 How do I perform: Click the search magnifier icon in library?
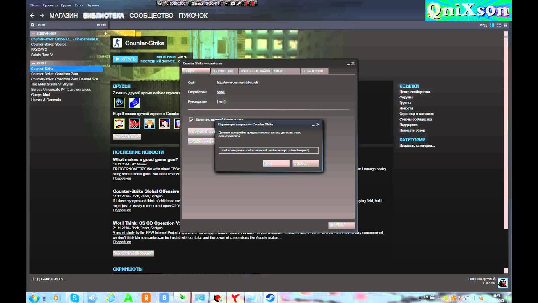click(33, 25)
